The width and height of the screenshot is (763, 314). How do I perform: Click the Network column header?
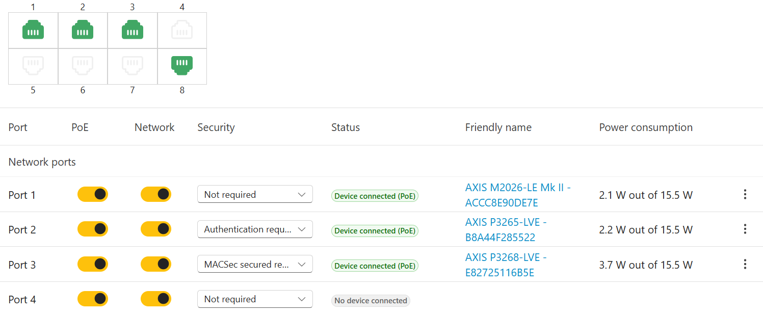click(154, 127)
